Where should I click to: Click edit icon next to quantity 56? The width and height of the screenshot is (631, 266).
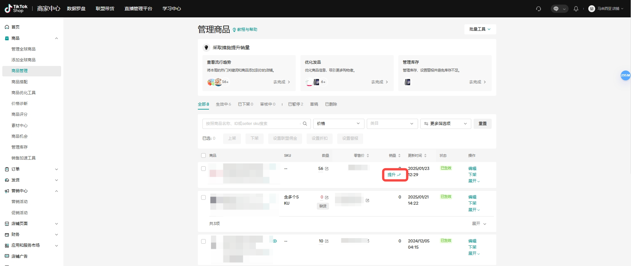(327, 169)
